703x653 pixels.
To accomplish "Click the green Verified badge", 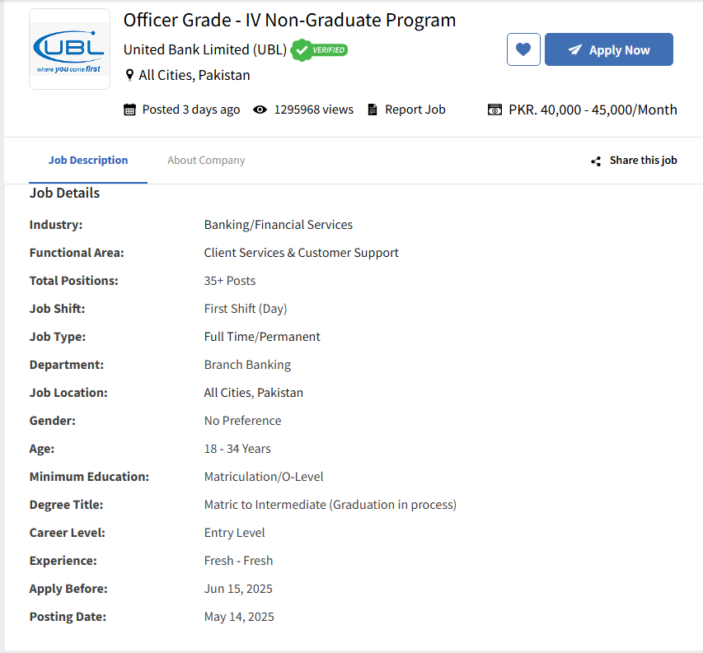I will 319,49.
